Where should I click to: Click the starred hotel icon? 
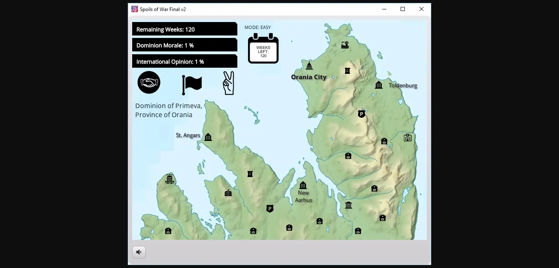pyautogui.click(x=169, y=179)
